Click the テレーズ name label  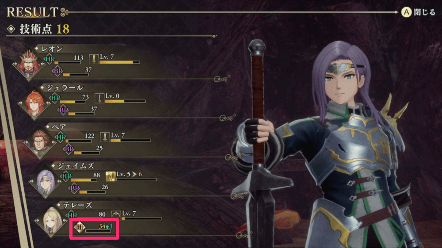click(77, 205)
